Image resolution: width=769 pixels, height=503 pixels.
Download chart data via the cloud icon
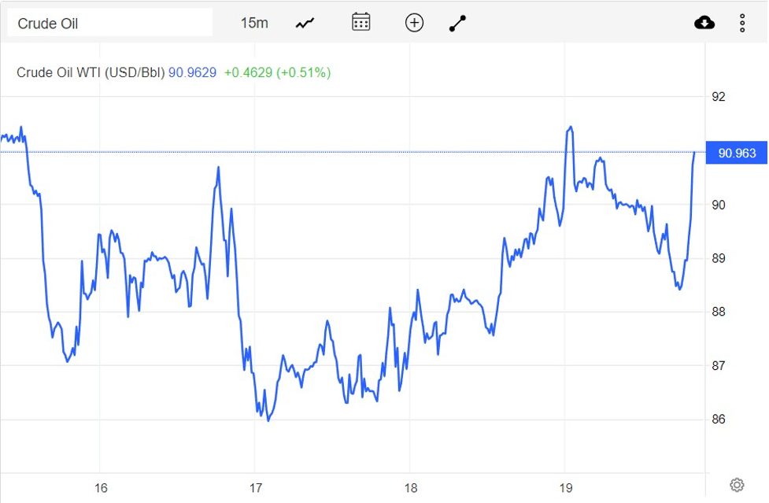click(x=704, y=23)
